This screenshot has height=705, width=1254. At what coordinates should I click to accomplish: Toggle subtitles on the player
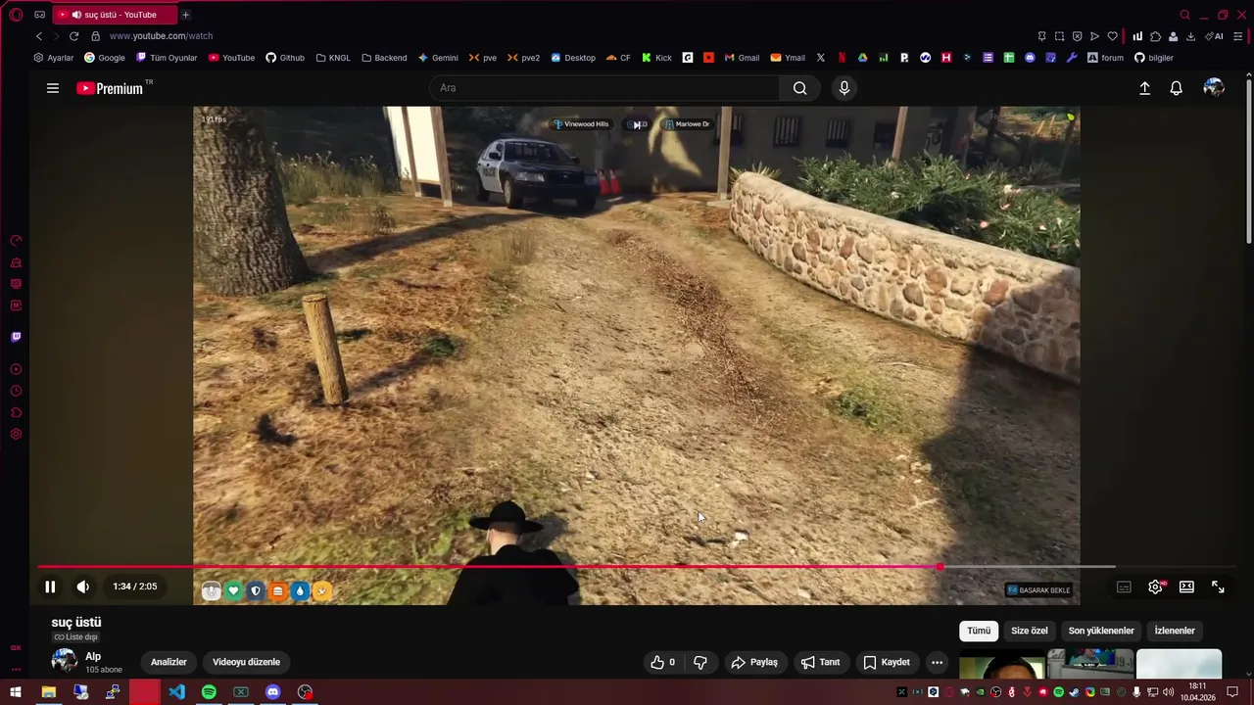coord(1124,587)
